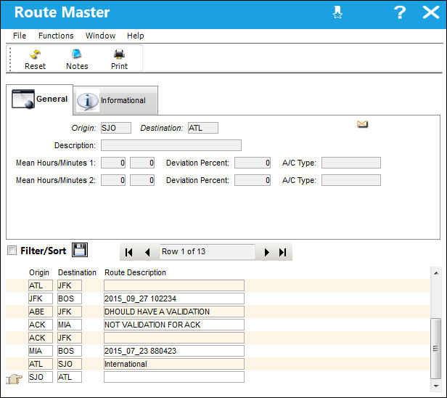Click Mean Hours 1 hours field
This screenshot has width=447, height=398.
pos(113,163)
